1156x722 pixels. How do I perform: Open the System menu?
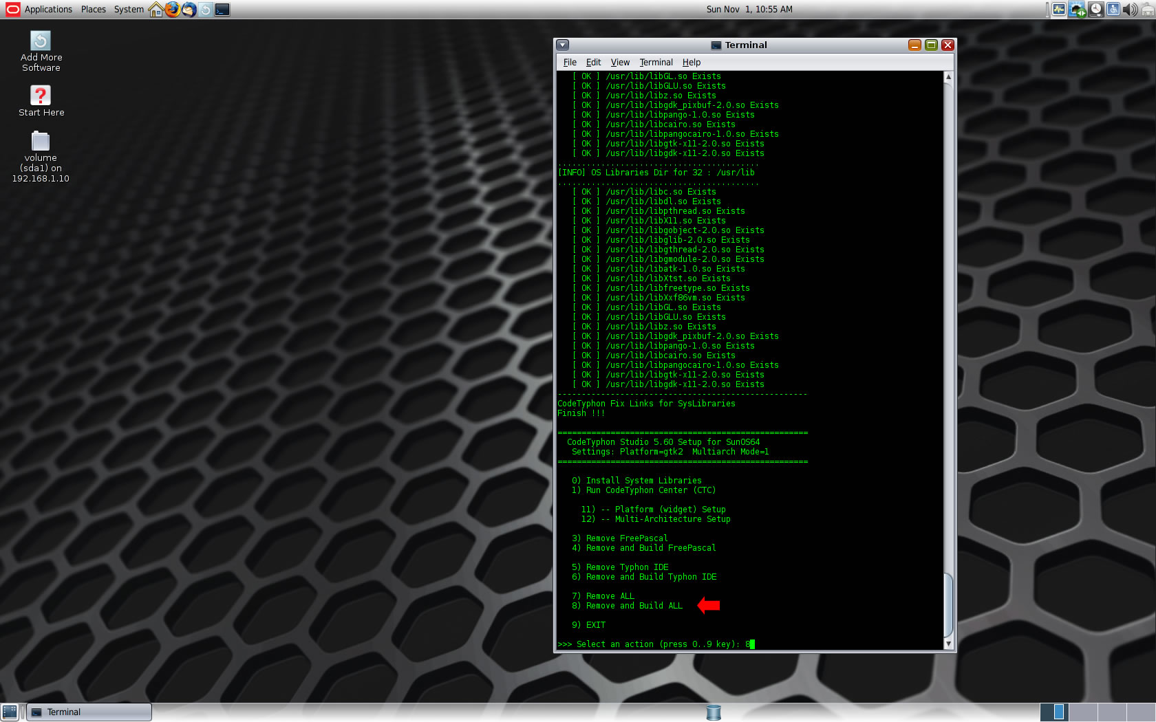[129, 9]
